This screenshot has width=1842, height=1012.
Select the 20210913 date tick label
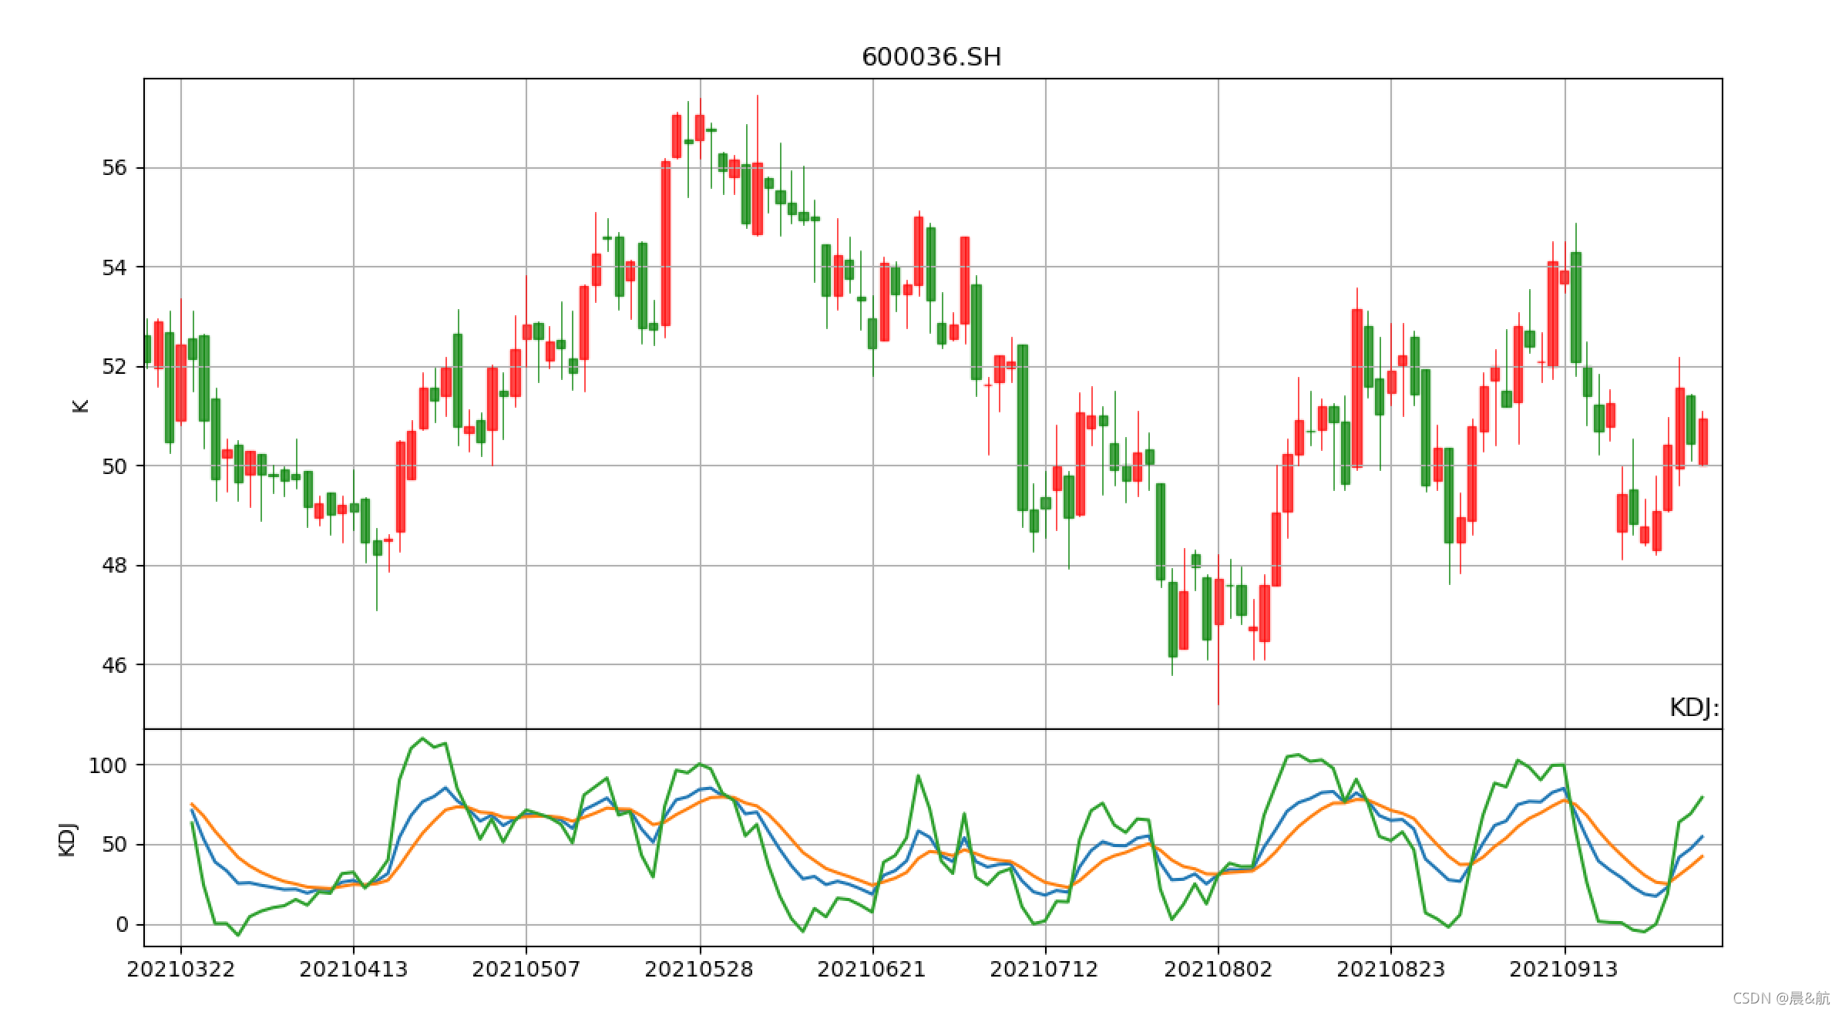(1563, 970)
